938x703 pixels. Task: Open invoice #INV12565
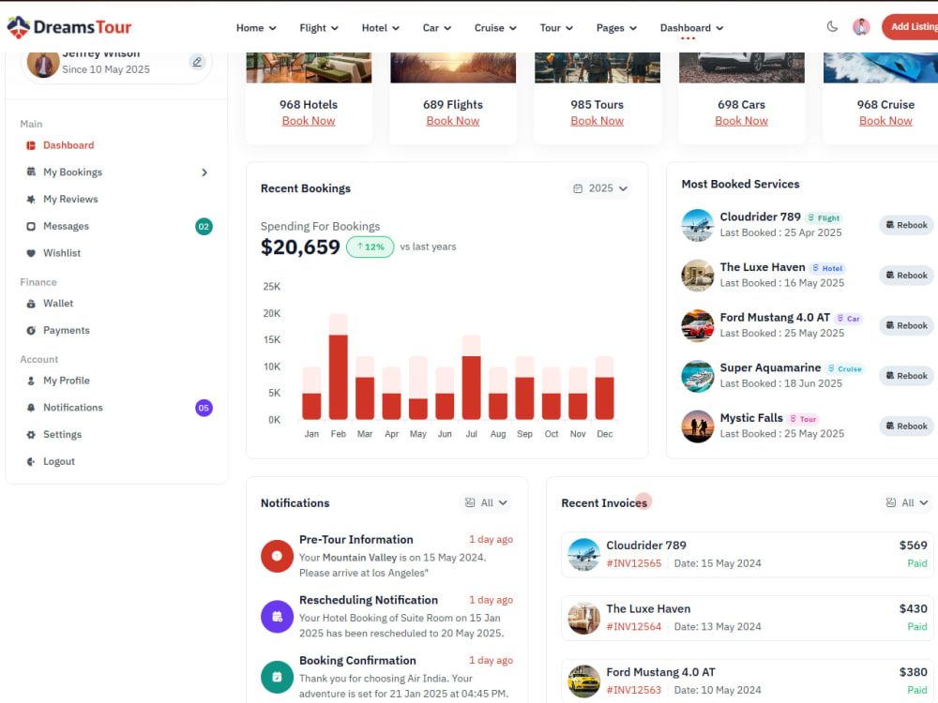click(x=634, y=563)
